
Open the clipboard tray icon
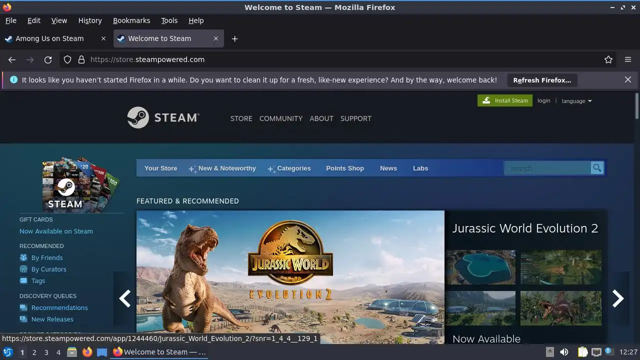(582, 352)
